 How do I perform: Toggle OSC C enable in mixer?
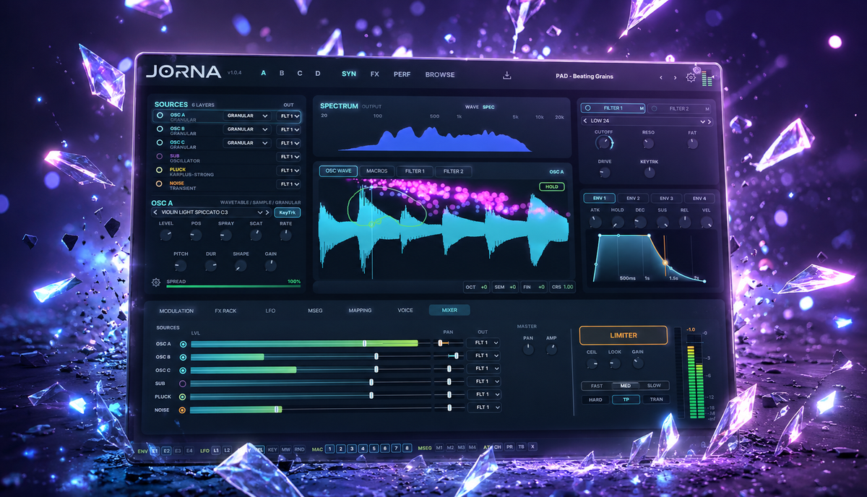[x=183, y=370]
